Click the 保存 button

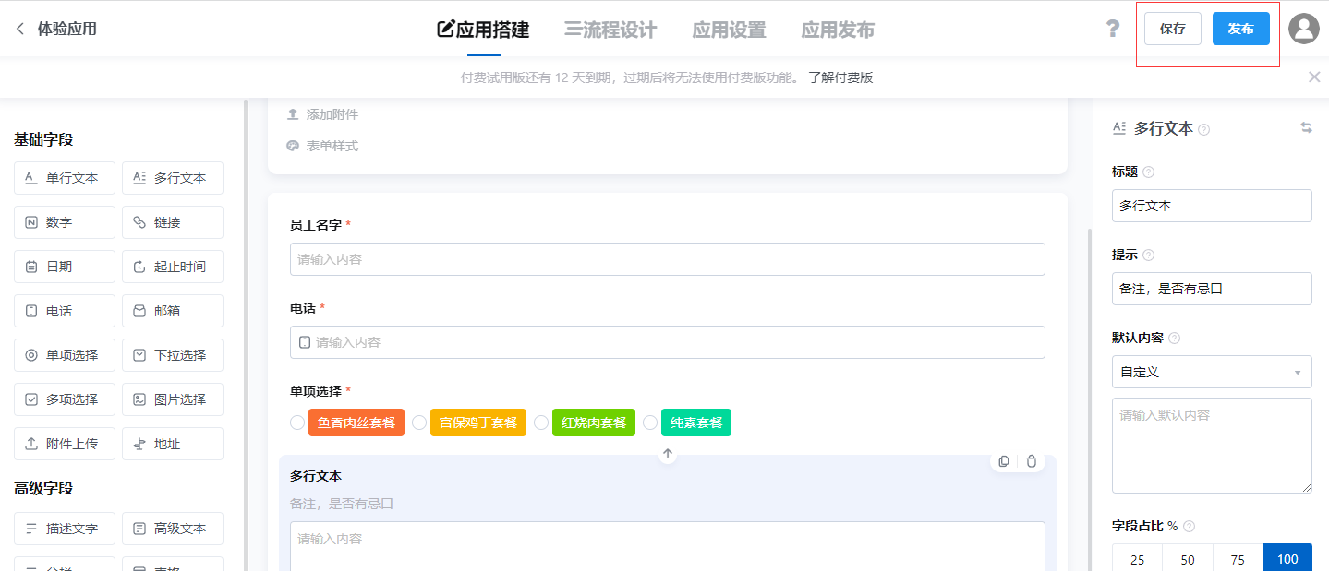[1172, 29]
